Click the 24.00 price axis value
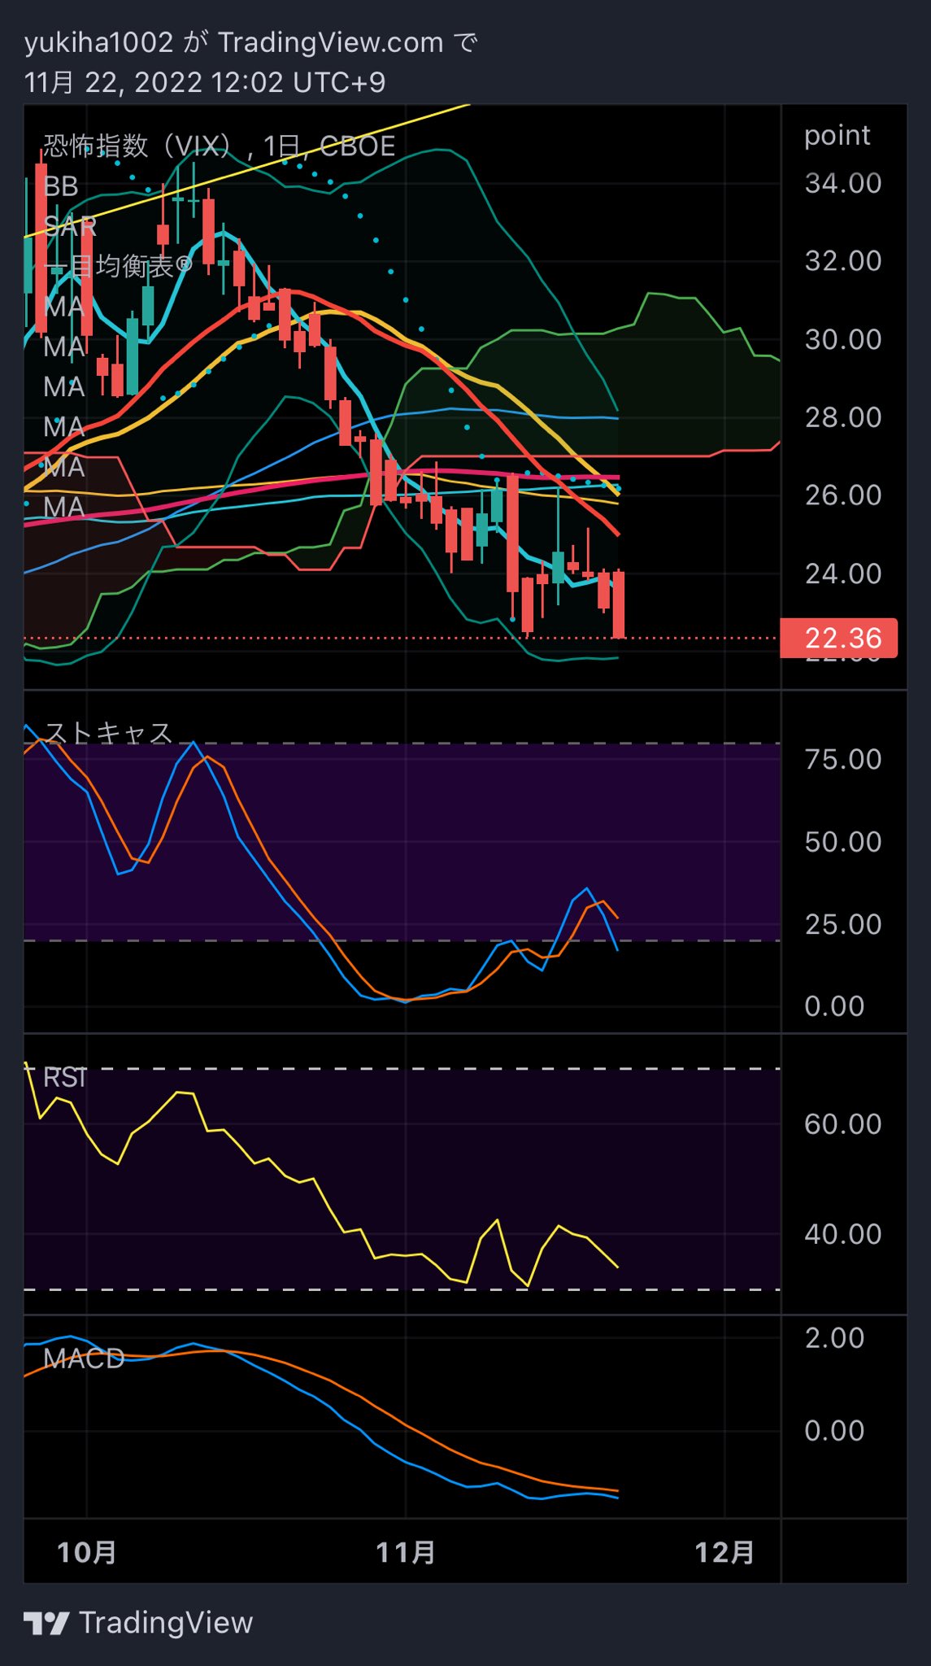This screenshot has height=1666, width=931. [843, 574]
